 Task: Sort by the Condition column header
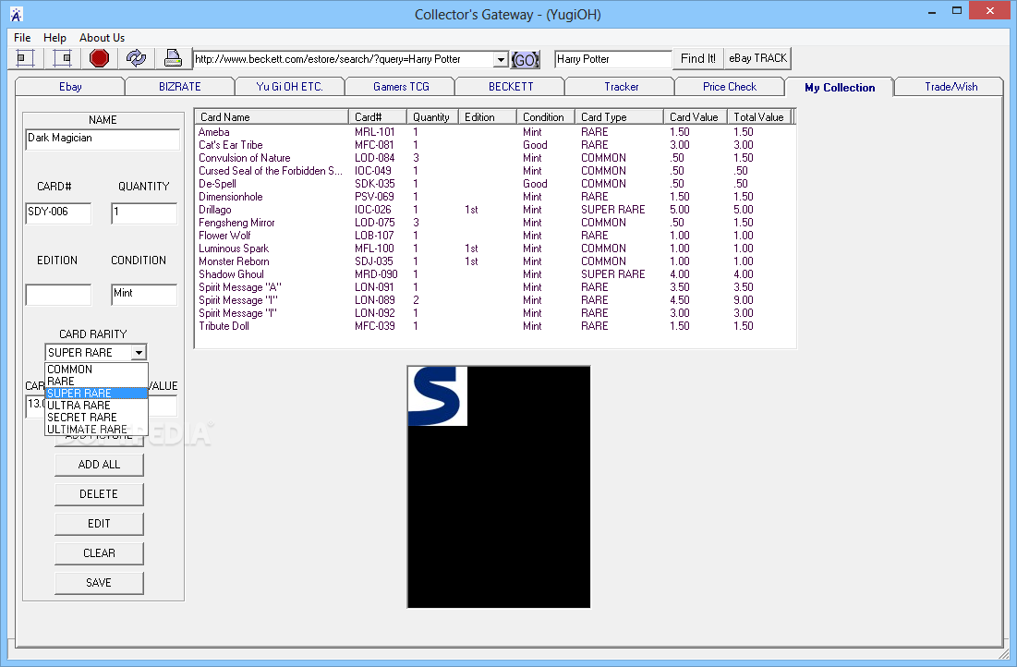(x=546, y=116)
